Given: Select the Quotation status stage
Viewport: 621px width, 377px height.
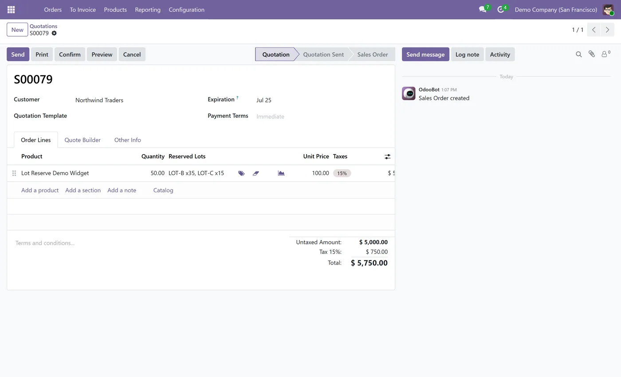Looking at the screenshot, I should (275, 54).
